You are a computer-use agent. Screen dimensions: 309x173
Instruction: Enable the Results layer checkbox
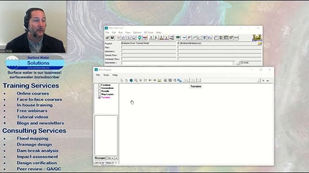99,91
